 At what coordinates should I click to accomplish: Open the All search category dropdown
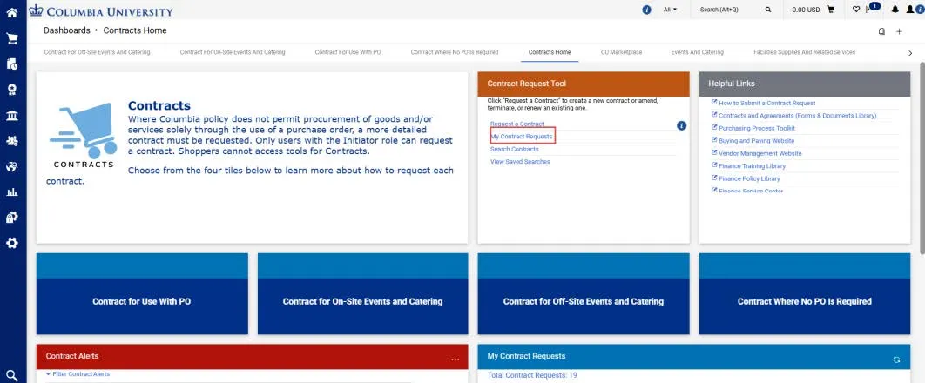pos(670,10)
